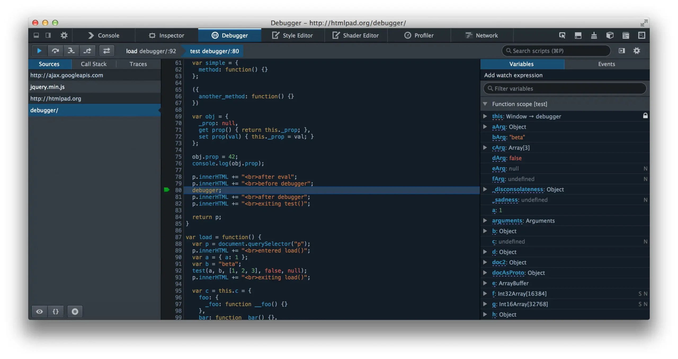Open the 3D view cube icon
678x359 pixels.
pyautogui.click(x=610, y=35)
